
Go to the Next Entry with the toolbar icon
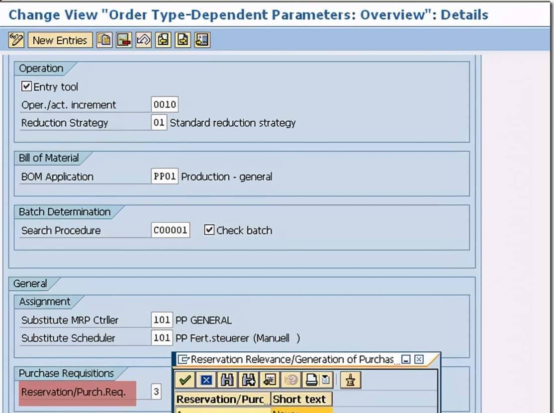183,40
